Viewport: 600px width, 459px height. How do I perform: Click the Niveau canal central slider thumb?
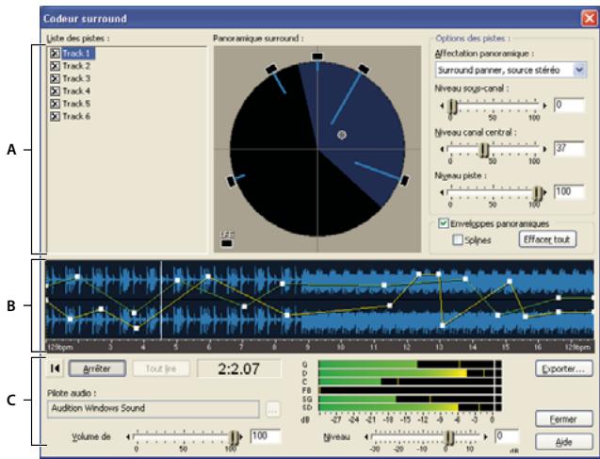point(484,150)
